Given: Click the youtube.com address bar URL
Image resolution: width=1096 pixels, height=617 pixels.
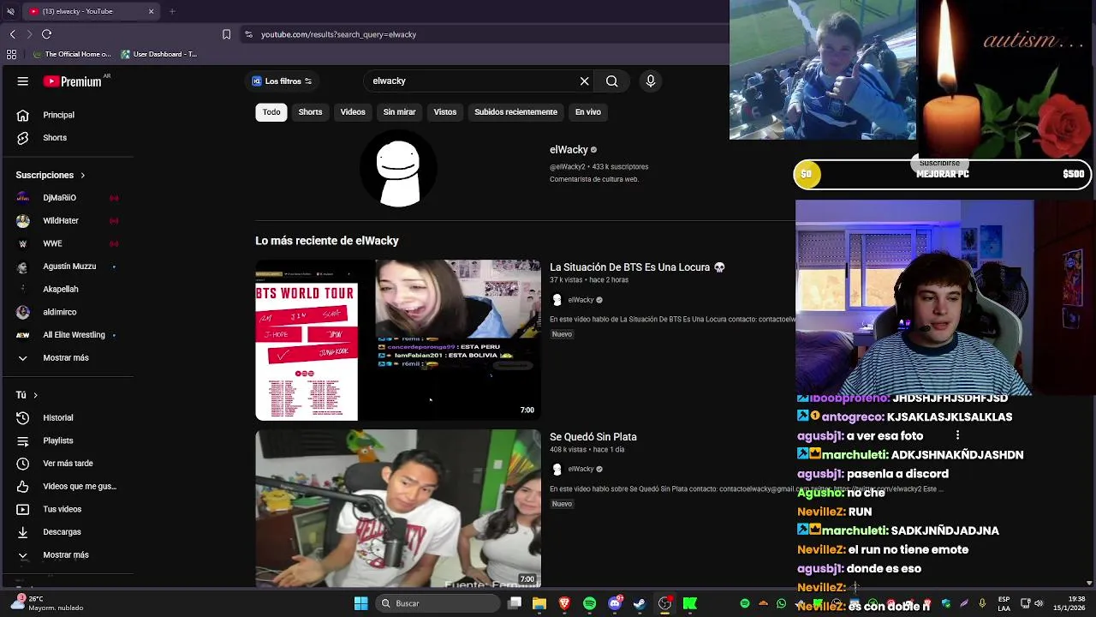Looking at the screenshot, I should (x=338, y=34).
